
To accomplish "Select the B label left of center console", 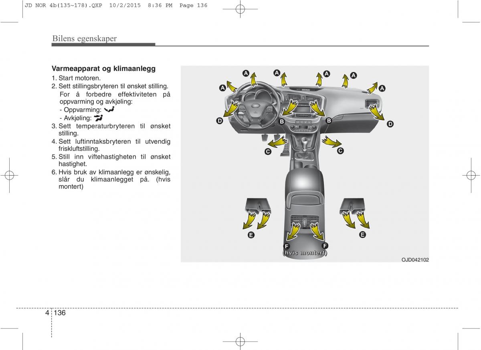I will click(x=282, y=121).
